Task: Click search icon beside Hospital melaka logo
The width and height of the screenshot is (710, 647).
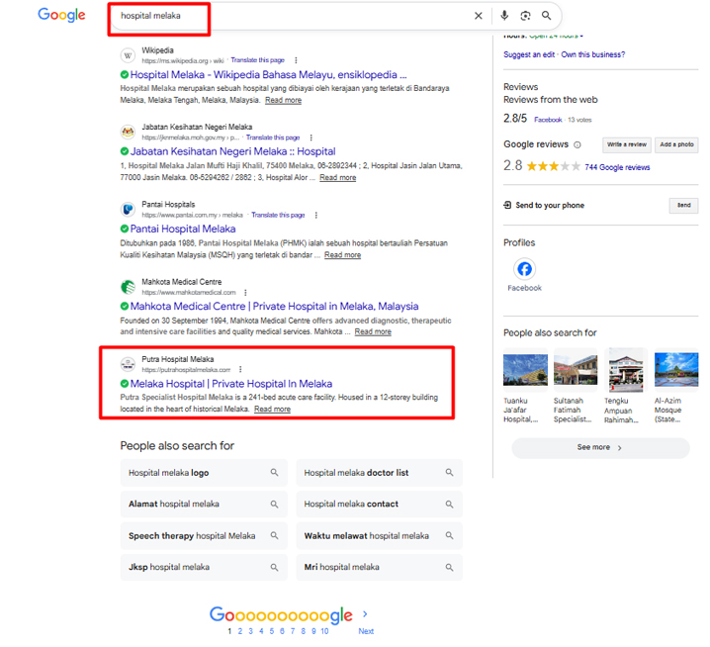Action: (274, 473)
